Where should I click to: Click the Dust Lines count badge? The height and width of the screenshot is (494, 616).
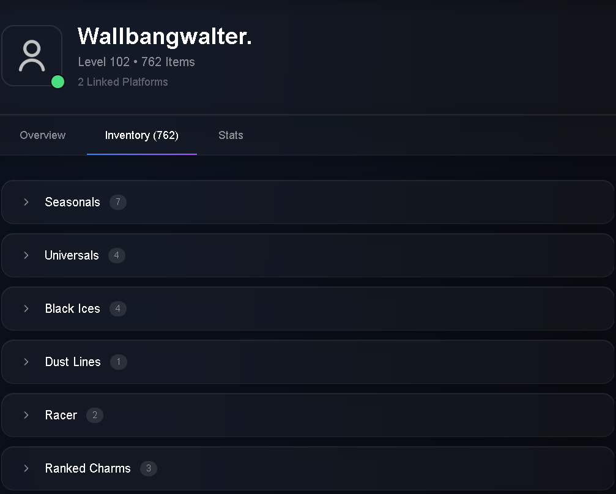(119, 362)
